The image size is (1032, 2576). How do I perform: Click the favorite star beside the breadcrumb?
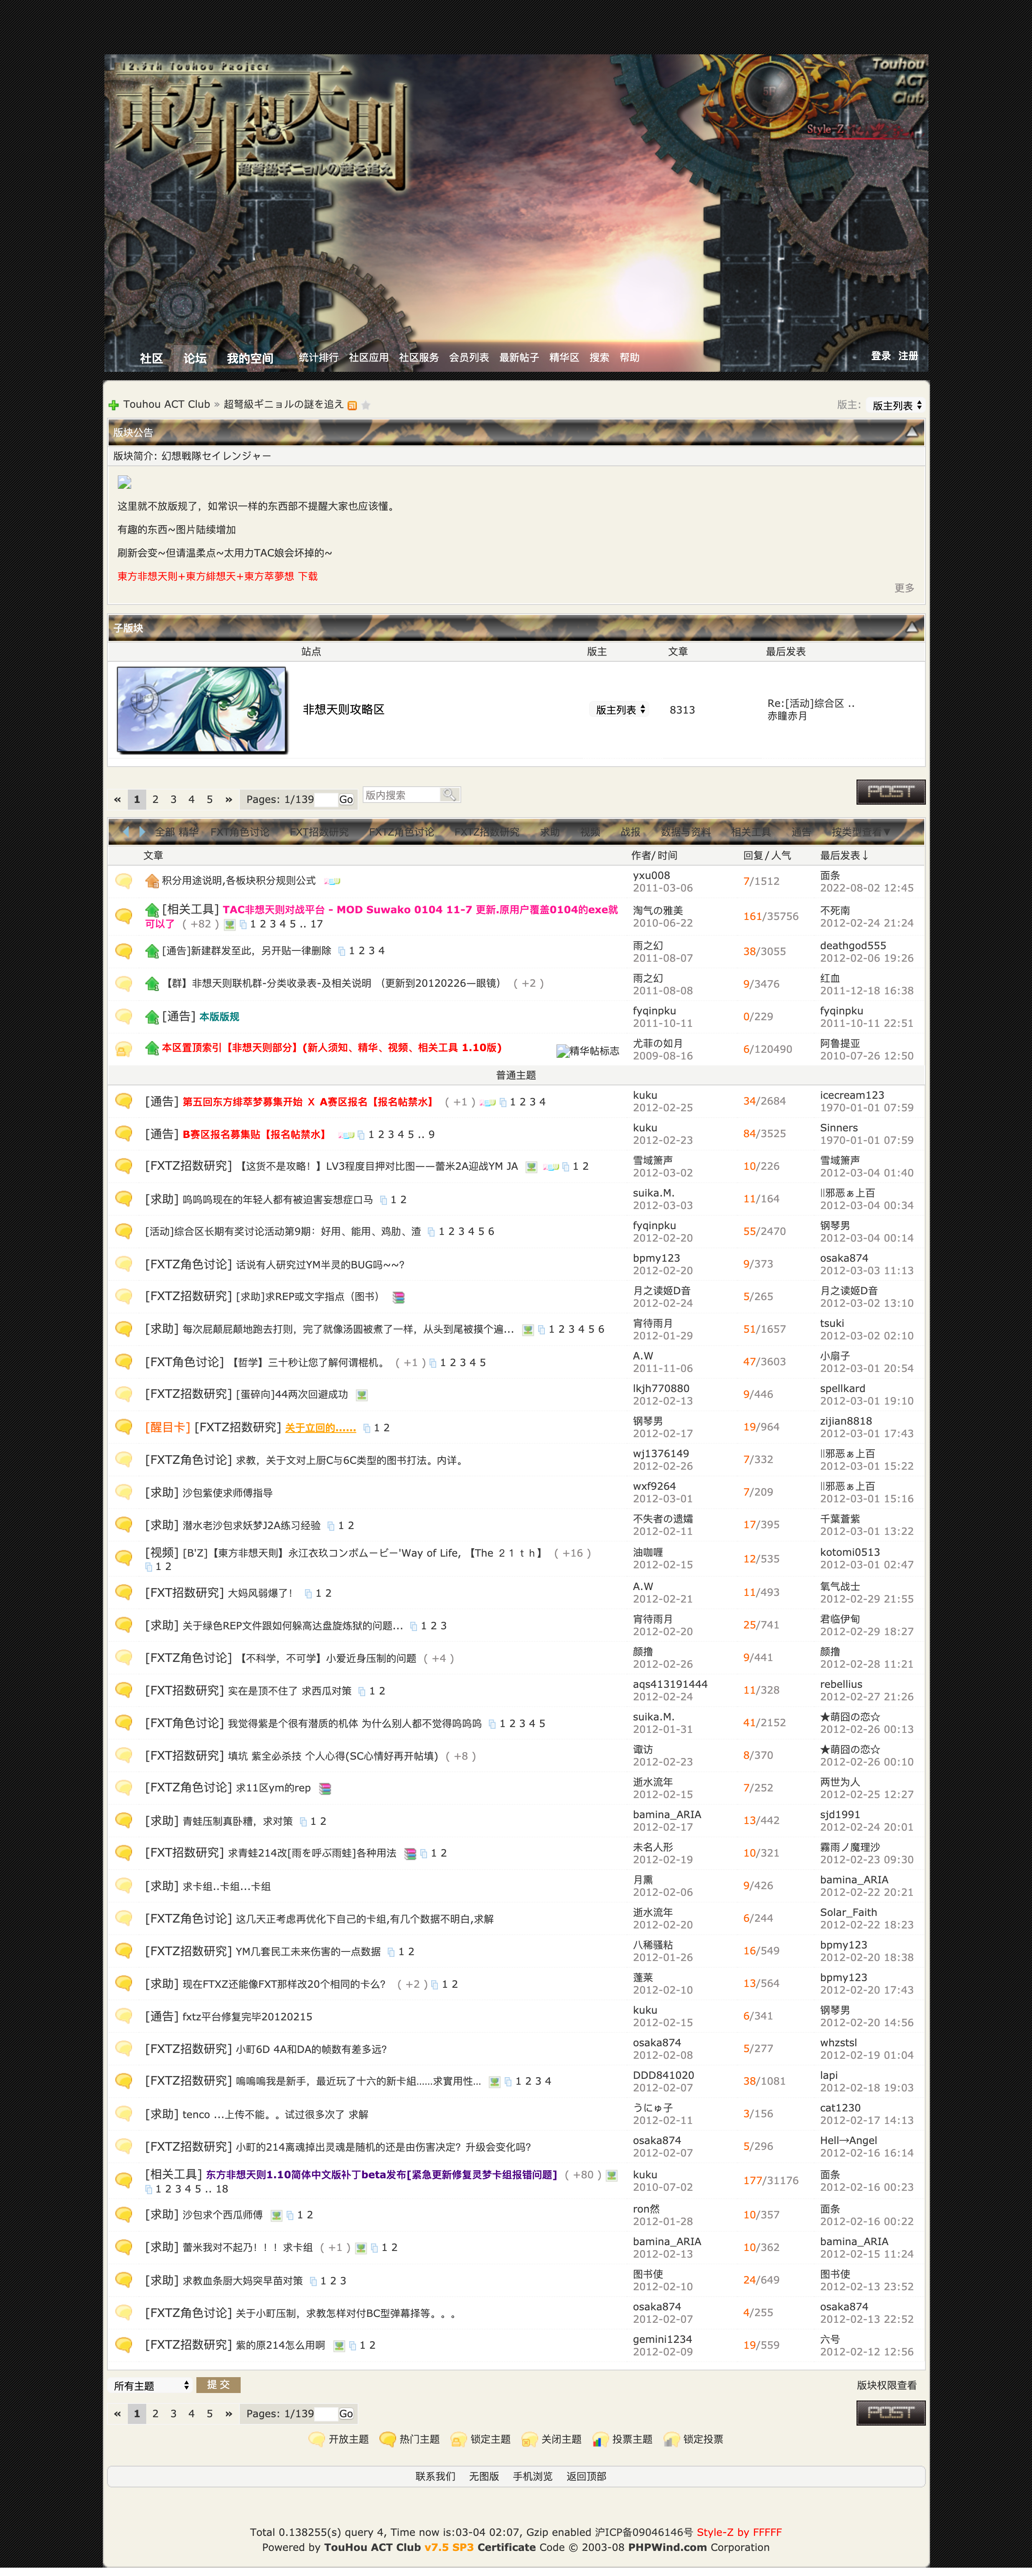click(x=366, y=405)
